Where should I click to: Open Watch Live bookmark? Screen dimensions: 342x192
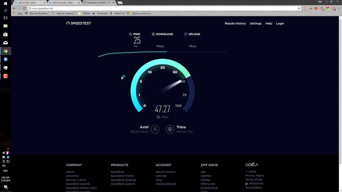click(x=118, y=13)
